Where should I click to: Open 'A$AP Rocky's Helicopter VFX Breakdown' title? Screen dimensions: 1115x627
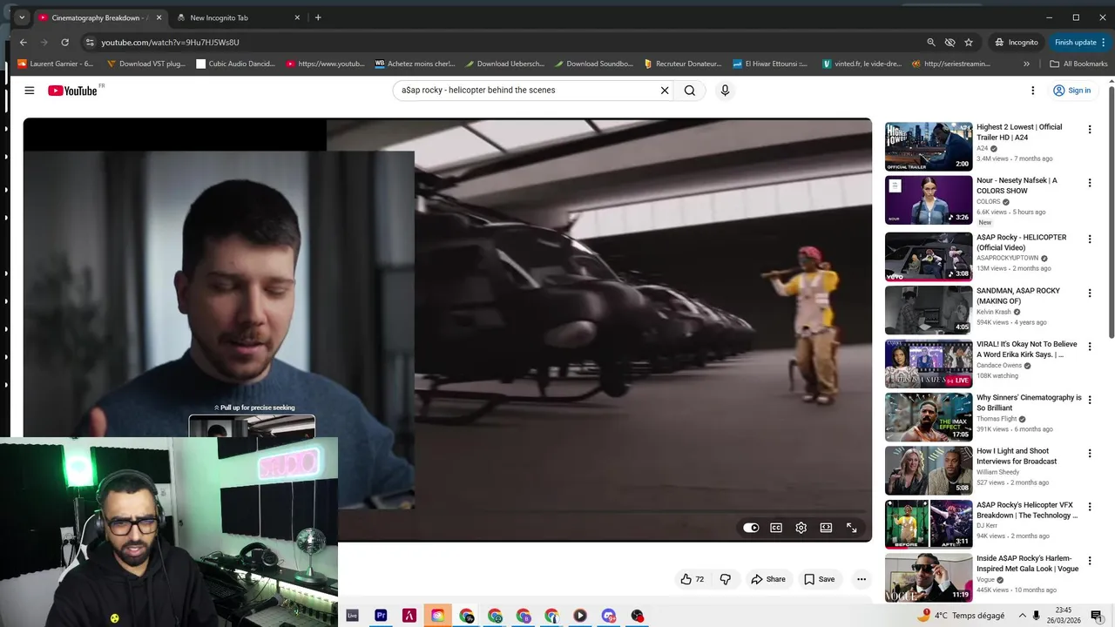(1026, 510)
